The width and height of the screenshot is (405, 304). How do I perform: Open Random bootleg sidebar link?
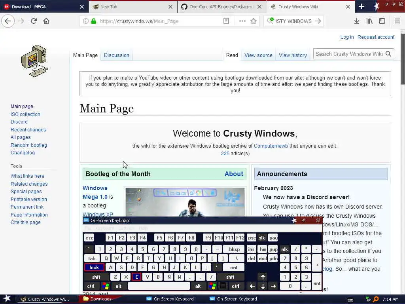[28, 145]
